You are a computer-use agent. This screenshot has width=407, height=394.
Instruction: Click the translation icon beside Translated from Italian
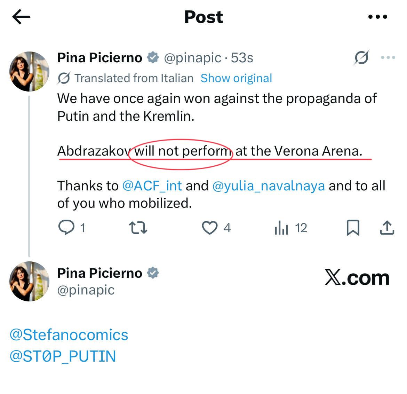(64, 78)
